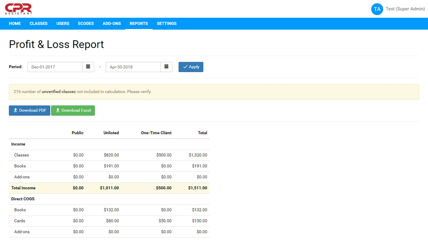This screenshot has height=240, width=428.
Task: Open the Classes menu
Action: tap(39, 23)
